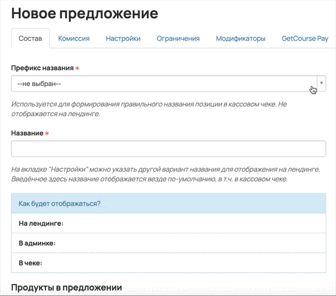The height and width of the screenshot is (296, 336).
Task: Click the 'Название' field label
Action: 27,133
